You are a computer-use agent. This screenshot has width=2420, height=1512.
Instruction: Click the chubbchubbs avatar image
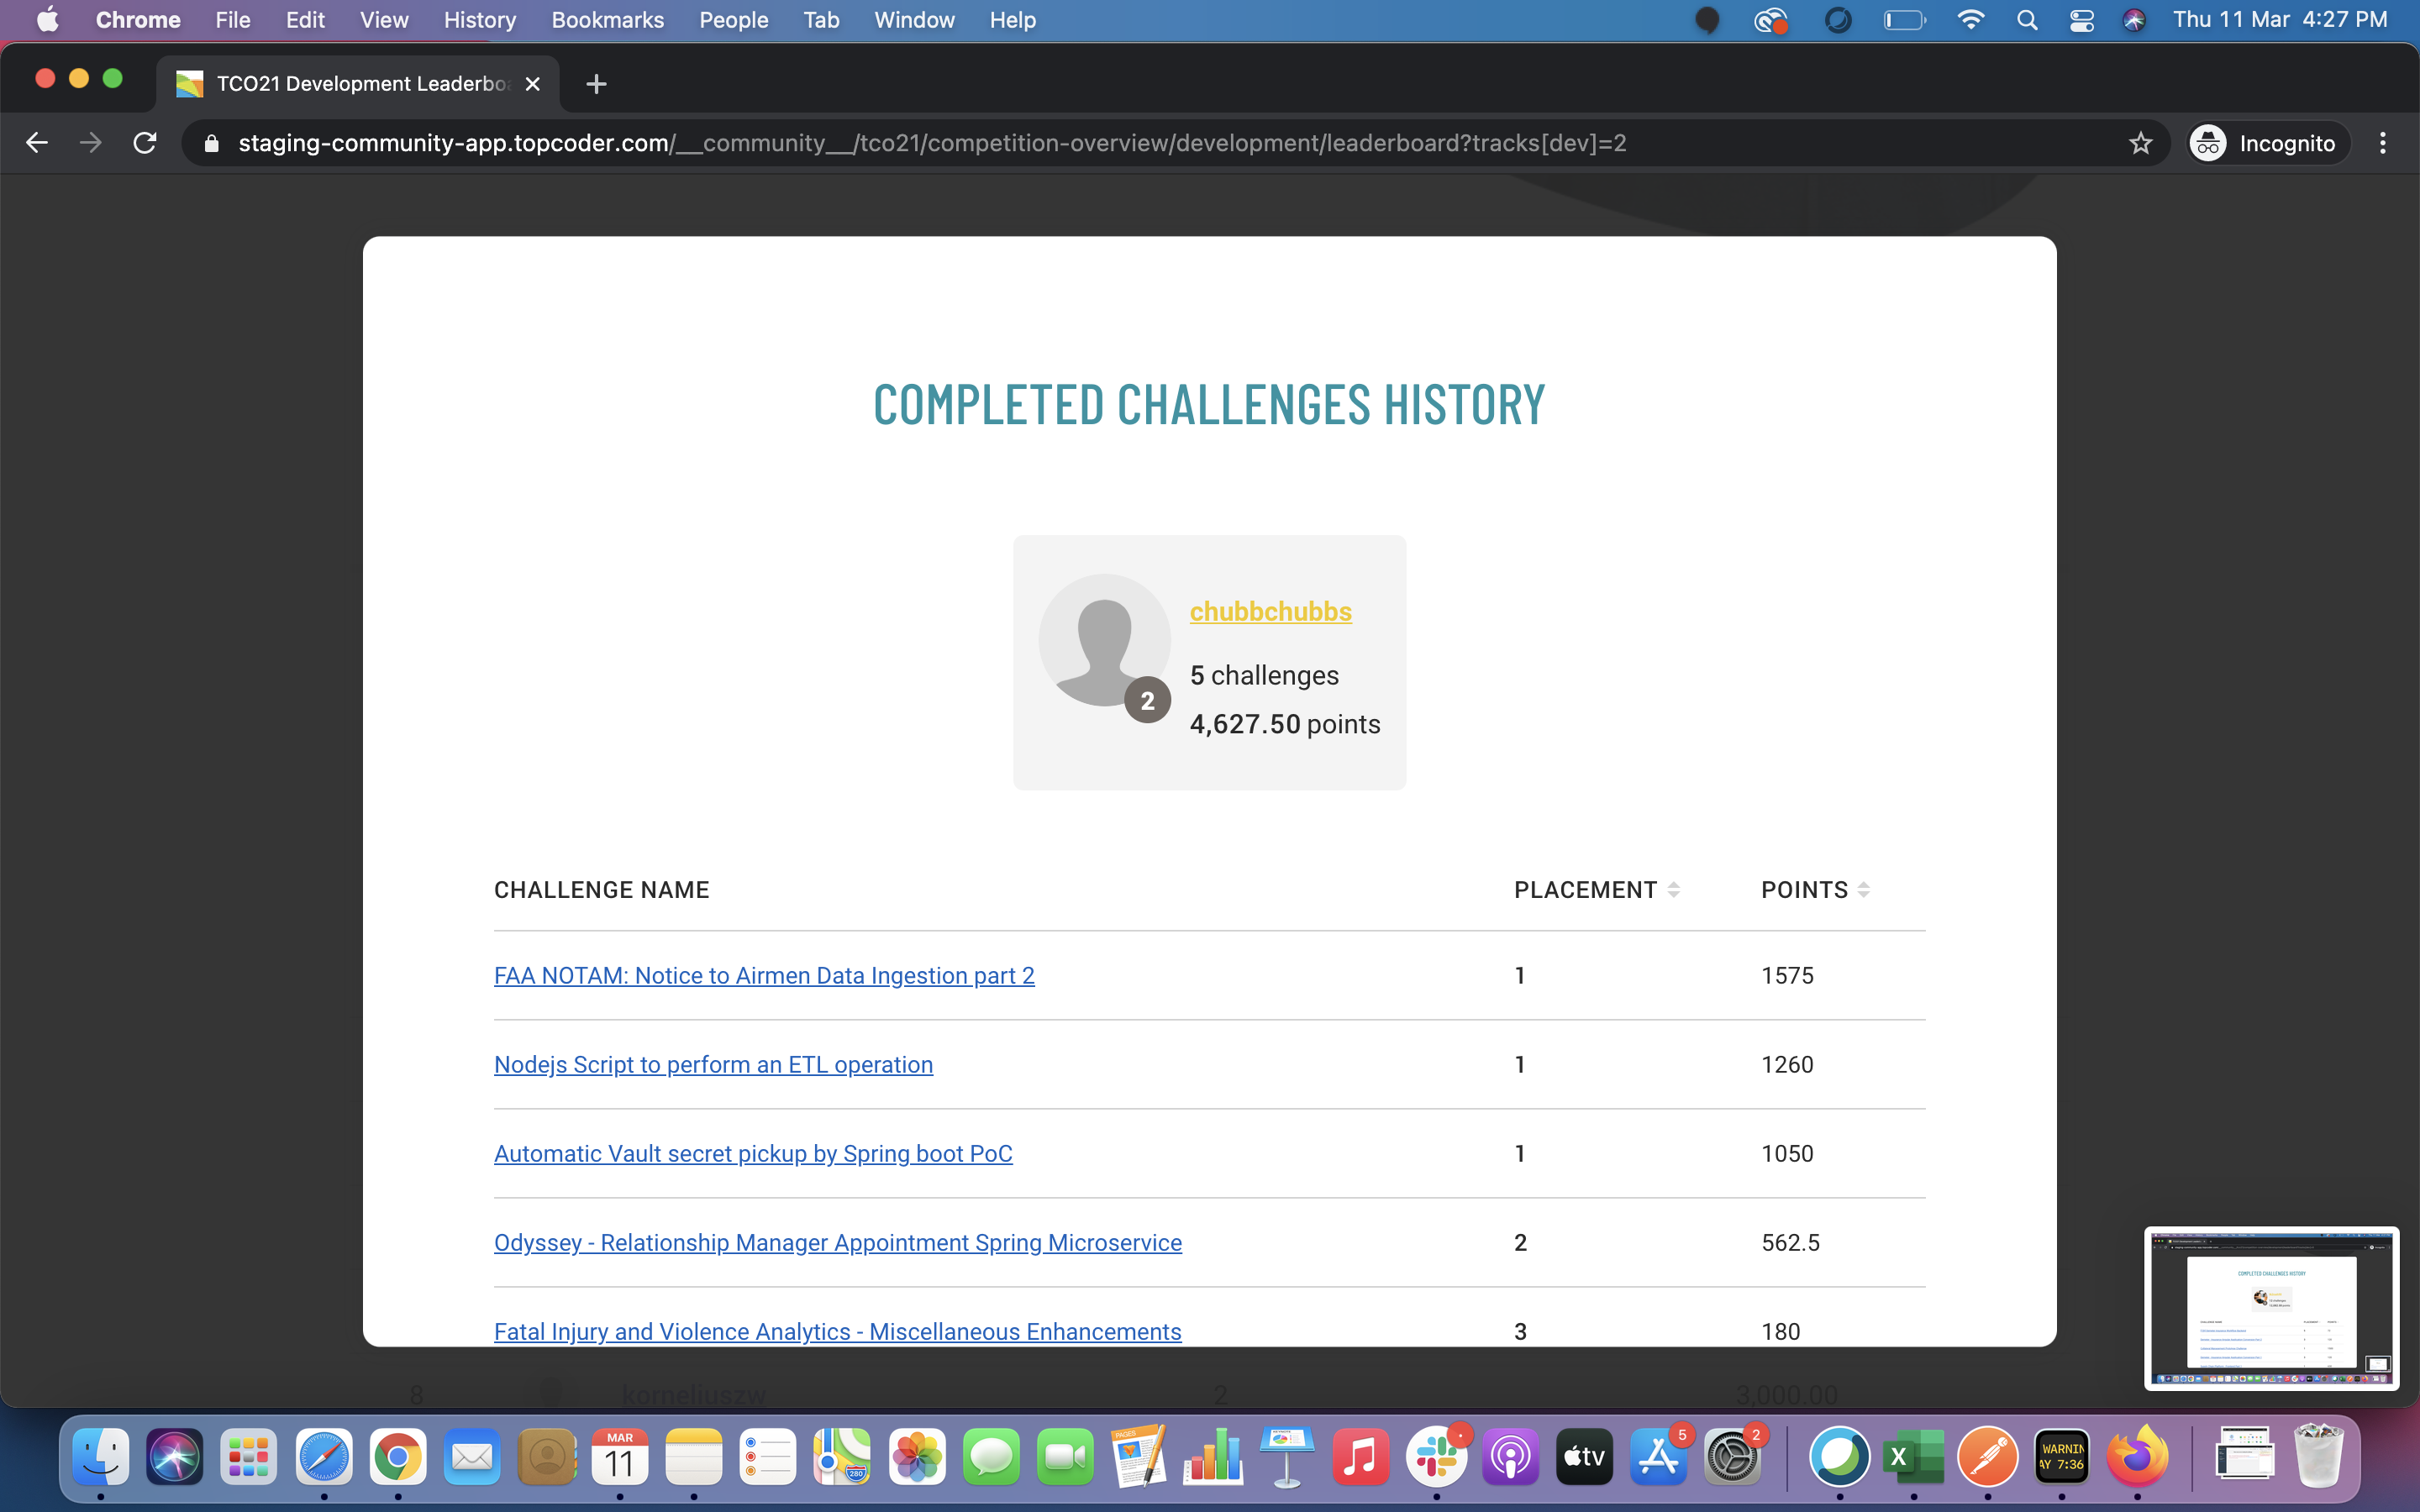[1104, 640]
